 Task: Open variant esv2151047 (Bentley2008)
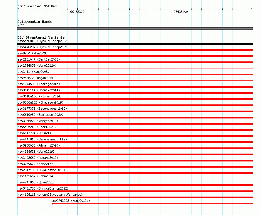click(39, 59)
